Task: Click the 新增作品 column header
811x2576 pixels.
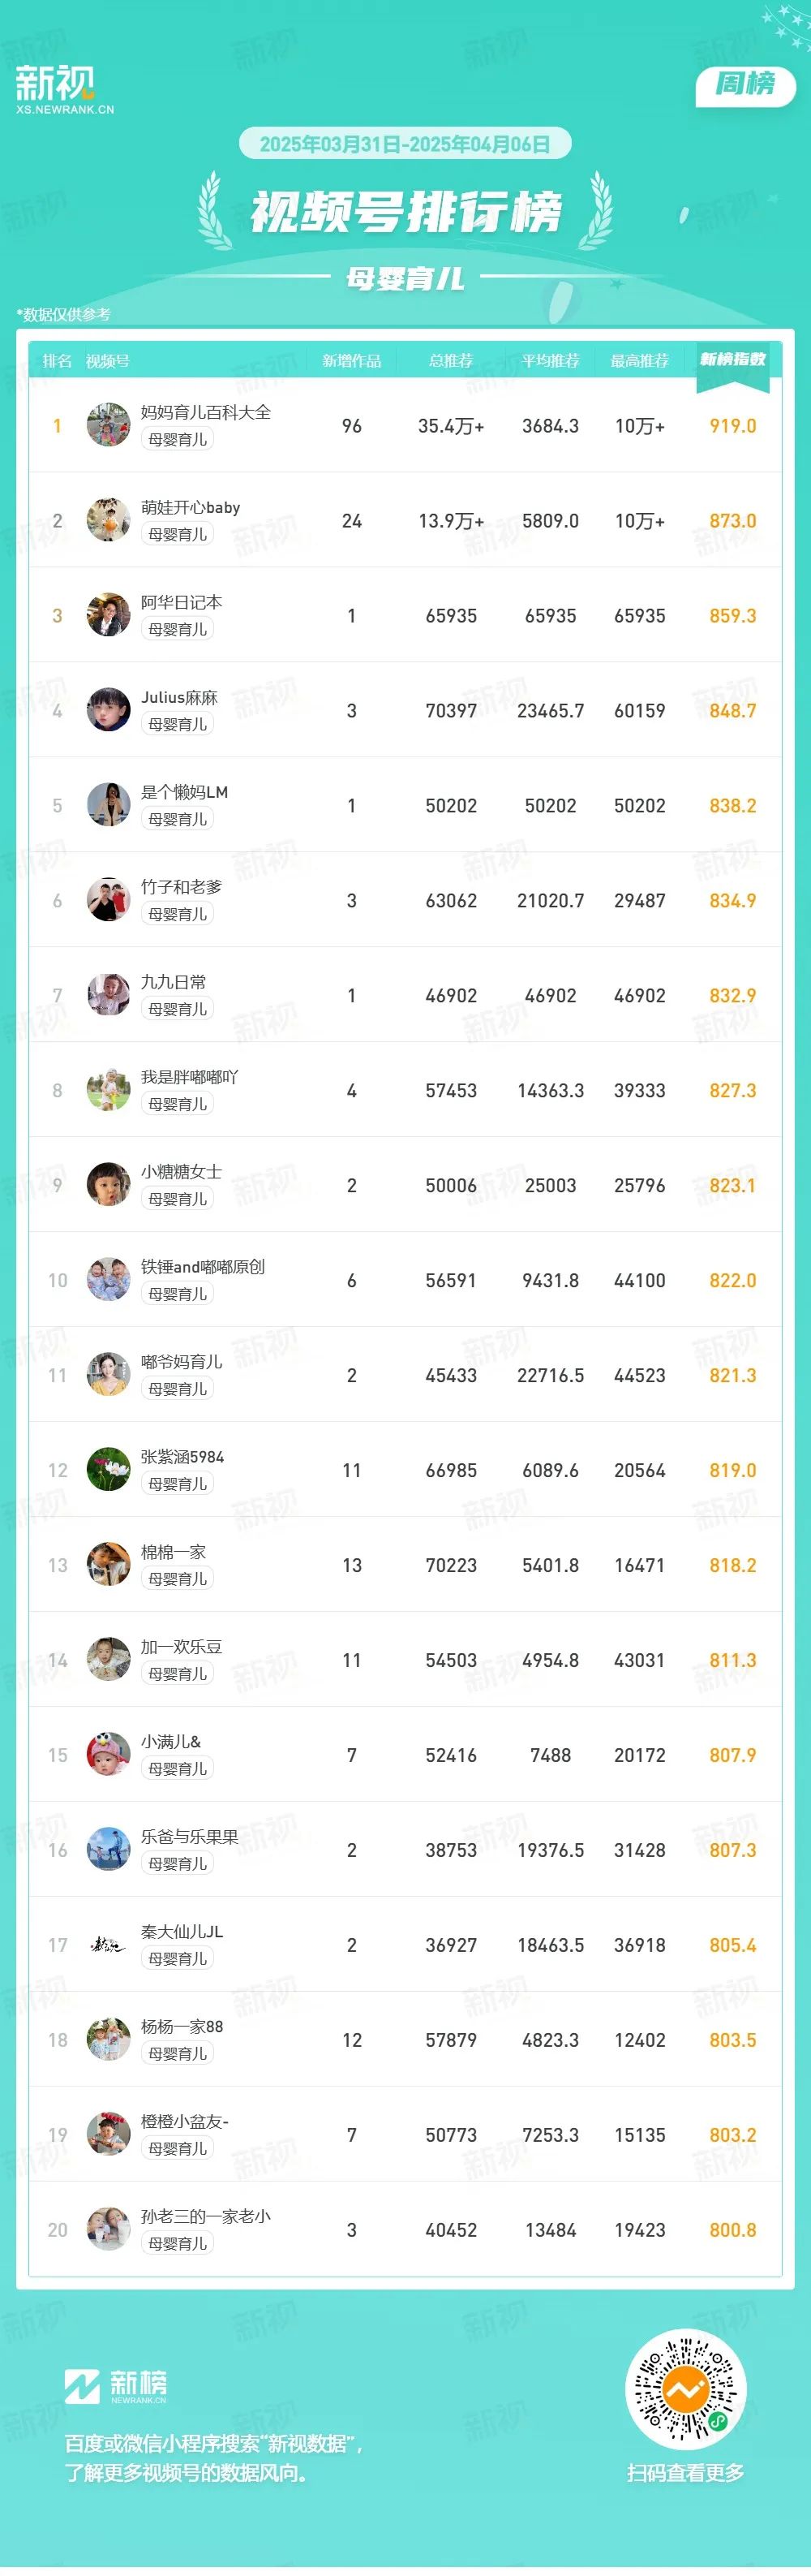Action: coord(351,361)
